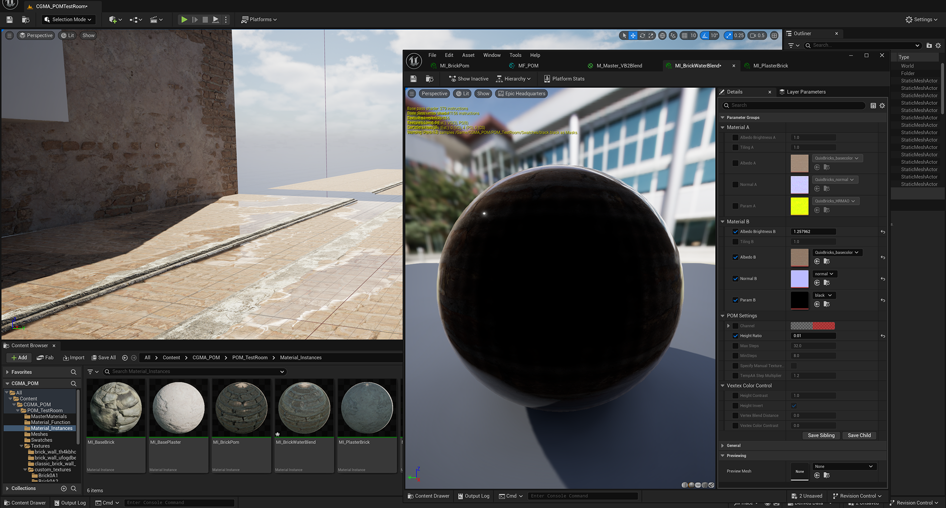
Task: Browse to Param B texture asset
Action: point(827,304)
